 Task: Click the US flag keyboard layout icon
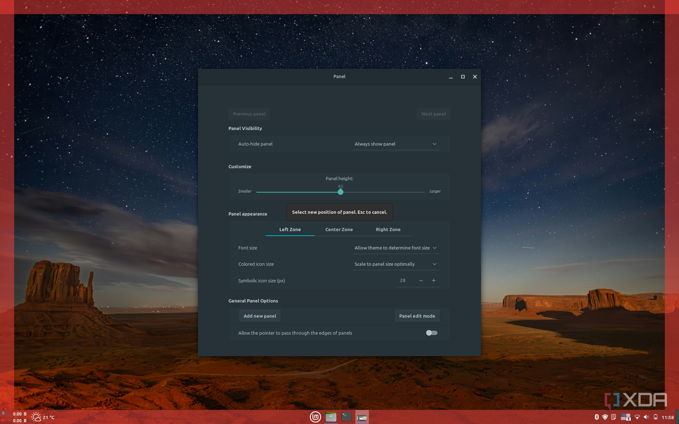point(626,417)
